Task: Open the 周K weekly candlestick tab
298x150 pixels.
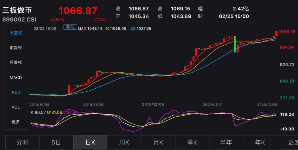Action: [x=124, y=142]
